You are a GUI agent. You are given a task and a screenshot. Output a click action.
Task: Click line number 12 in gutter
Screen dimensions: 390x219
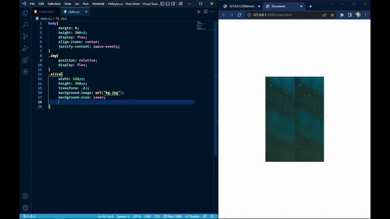(x=40, y=74)
